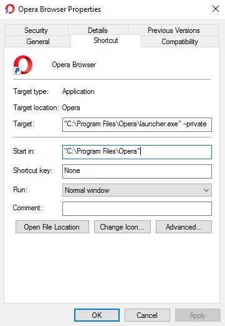Cancel the properties dialog

(x=147, y=315)
